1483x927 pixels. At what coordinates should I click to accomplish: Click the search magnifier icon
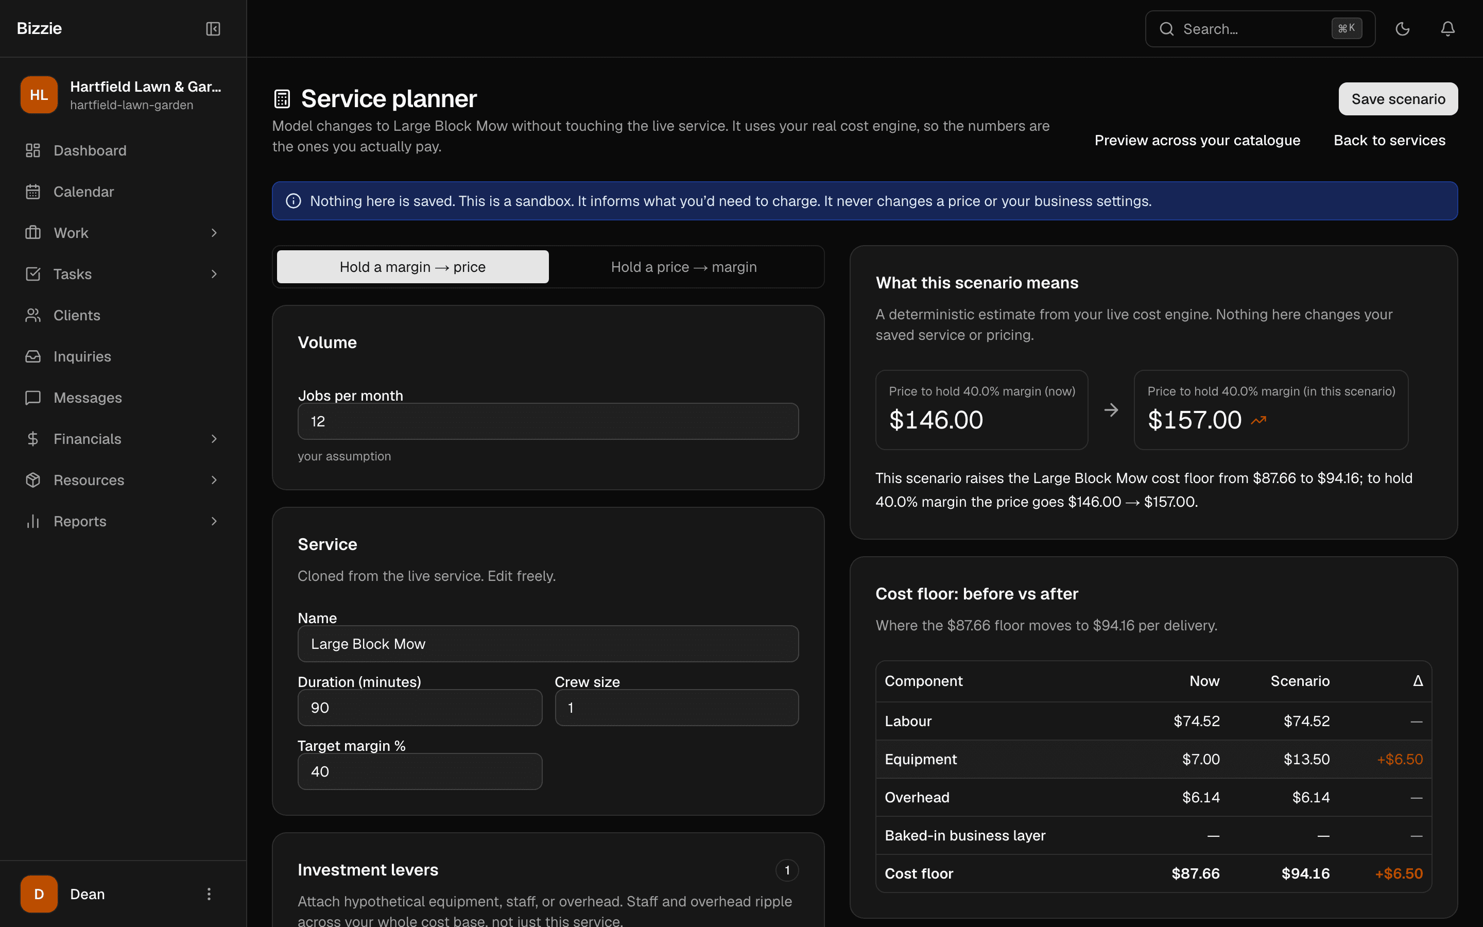point(1166,29)
